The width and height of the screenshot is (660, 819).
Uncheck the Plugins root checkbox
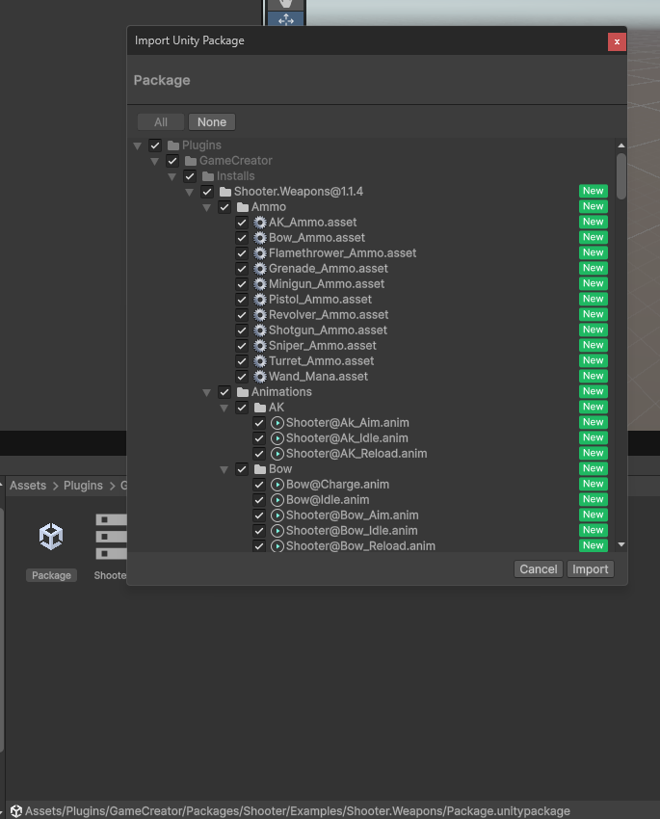click(155, 145)
